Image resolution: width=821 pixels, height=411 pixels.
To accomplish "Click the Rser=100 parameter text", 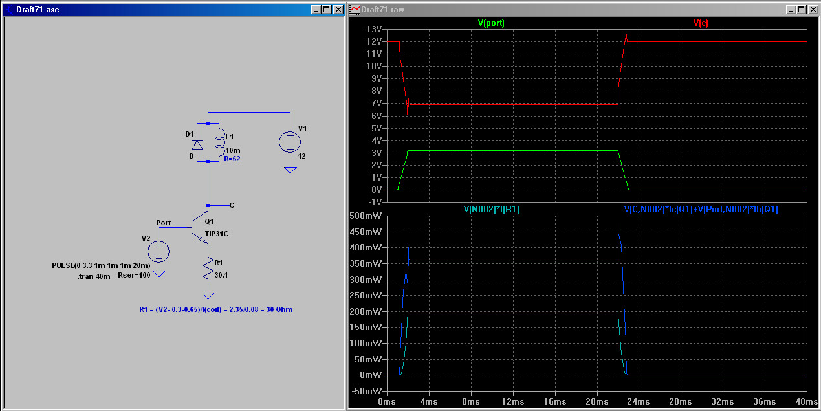I will click(133, 276).
